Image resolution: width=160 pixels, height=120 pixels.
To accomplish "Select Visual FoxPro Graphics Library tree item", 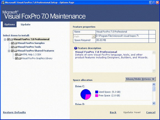I will 37,58.
